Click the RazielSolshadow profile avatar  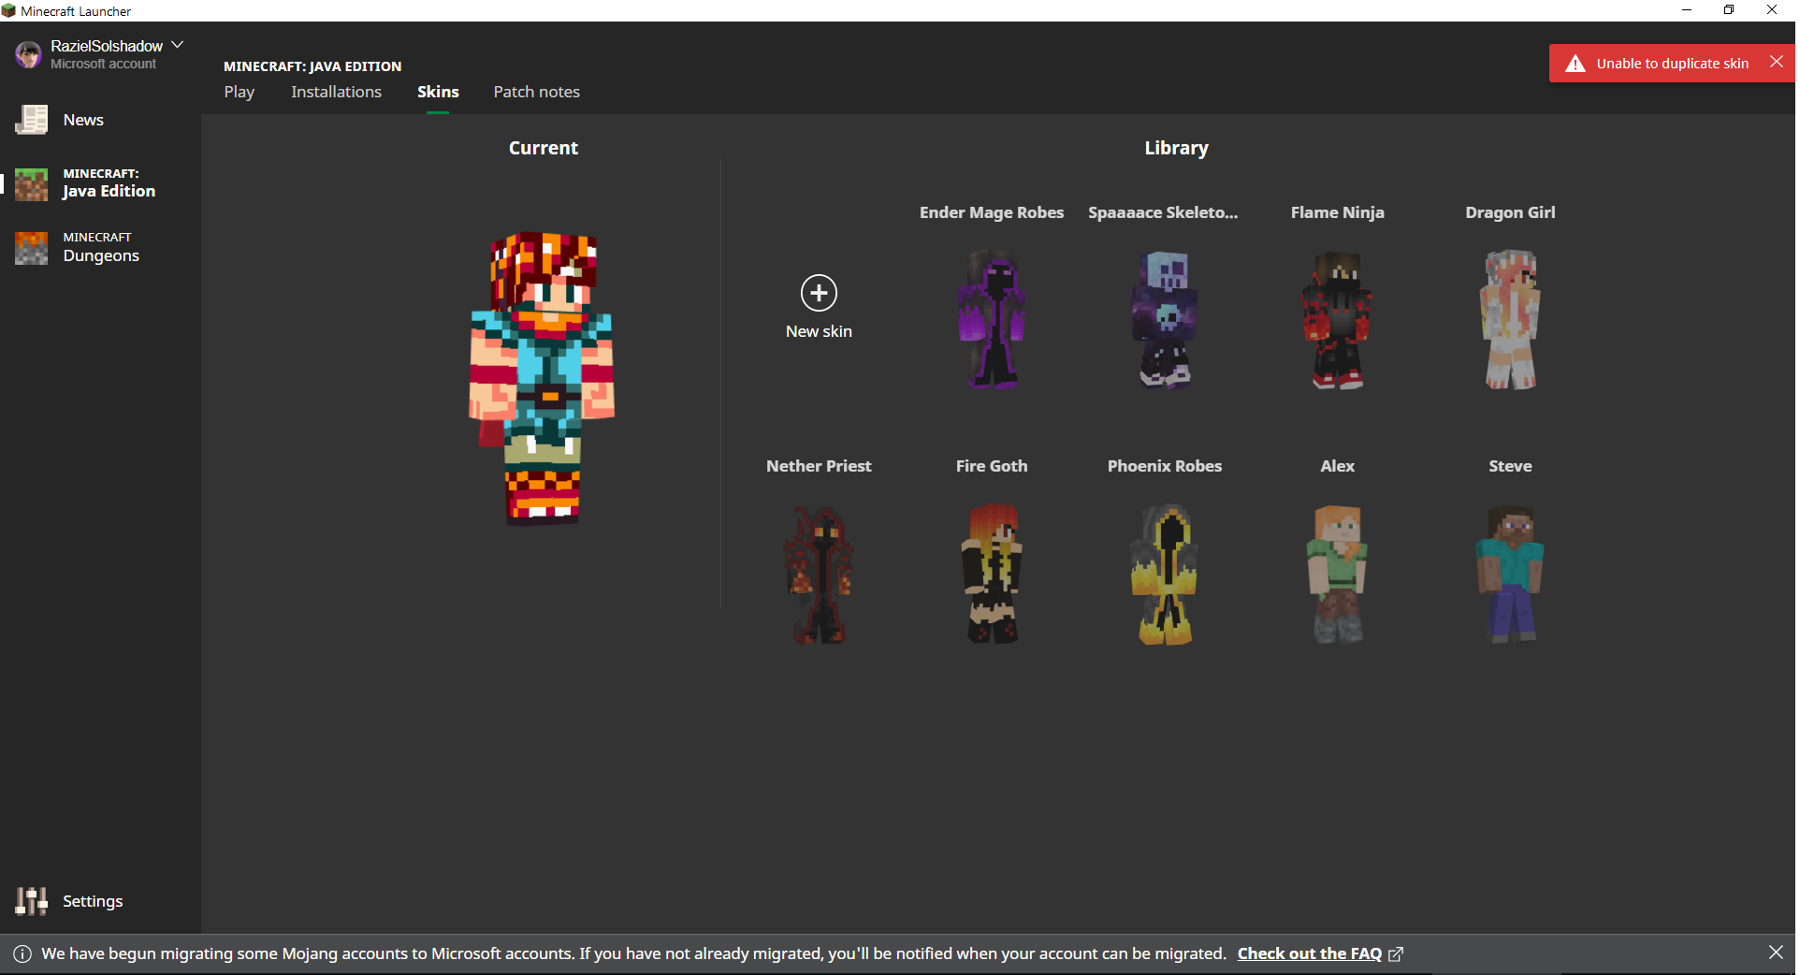(x=28, y=54)
